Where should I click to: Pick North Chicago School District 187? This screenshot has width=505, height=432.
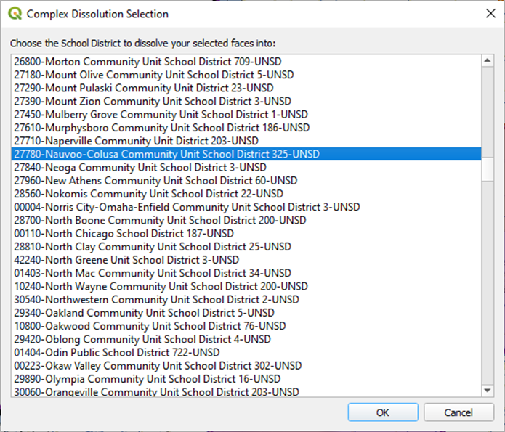click(124, 233)
